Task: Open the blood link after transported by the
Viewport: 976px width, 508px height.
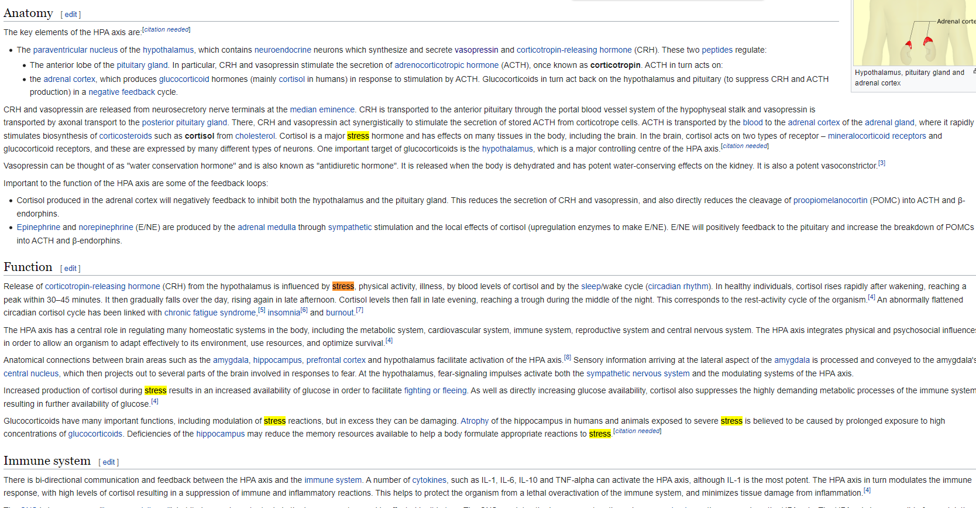Action: click(x=752, y=122)
